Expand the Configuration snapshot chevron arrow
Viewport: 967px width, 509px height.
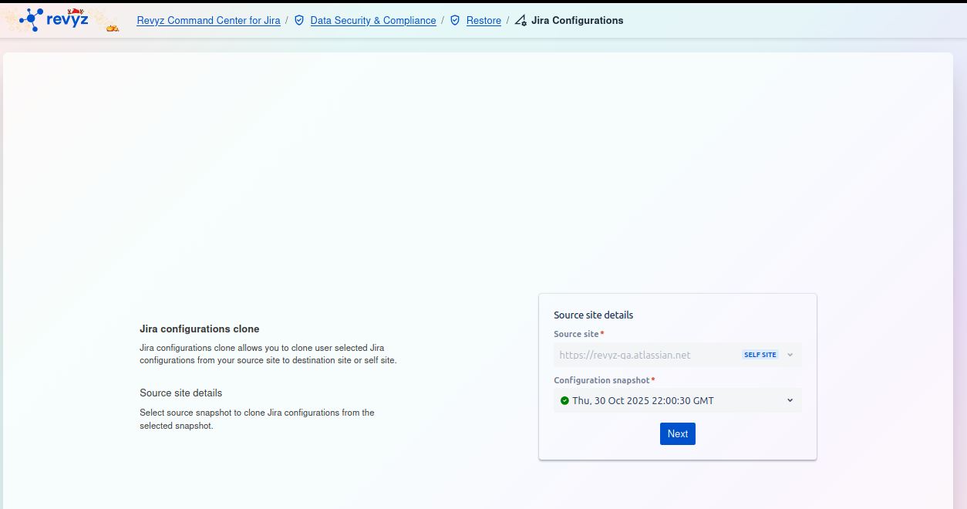(x=790, y=400)
